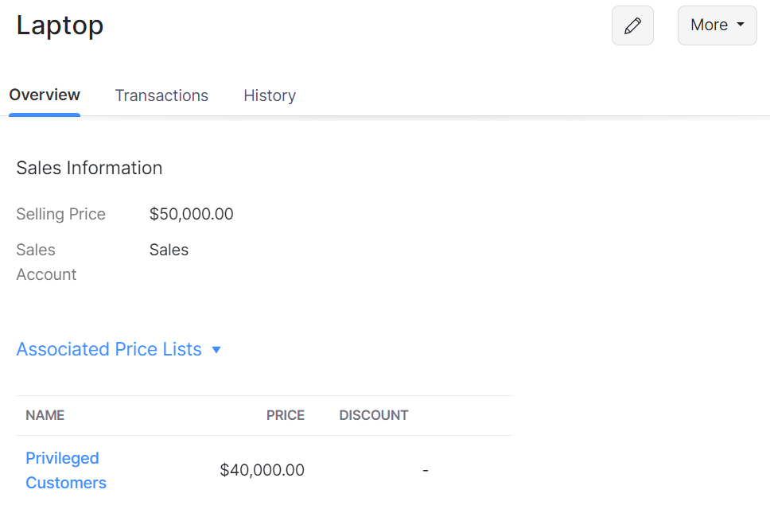The image size is (770, 505).
Task: Click the Sales Account label
Action: pyautogui.click(x=46, y=262)
